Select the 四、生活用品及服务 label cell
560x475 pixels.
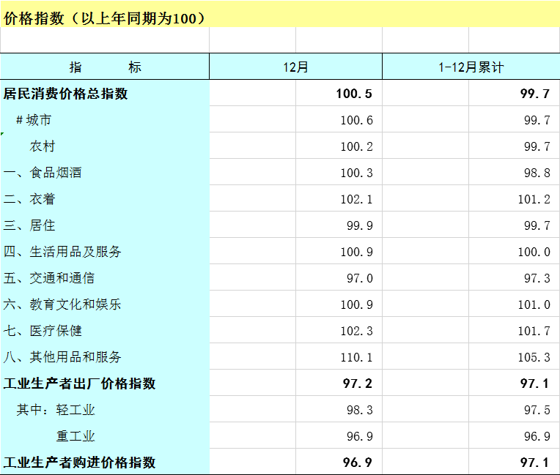point(62,252)
